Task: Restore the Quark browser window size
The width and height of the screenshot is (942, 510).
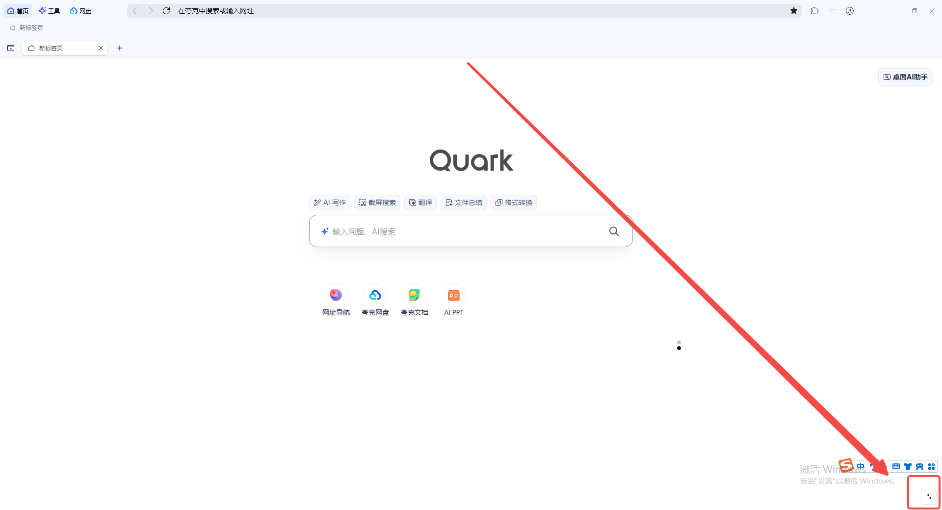Action: pos(915,11)
